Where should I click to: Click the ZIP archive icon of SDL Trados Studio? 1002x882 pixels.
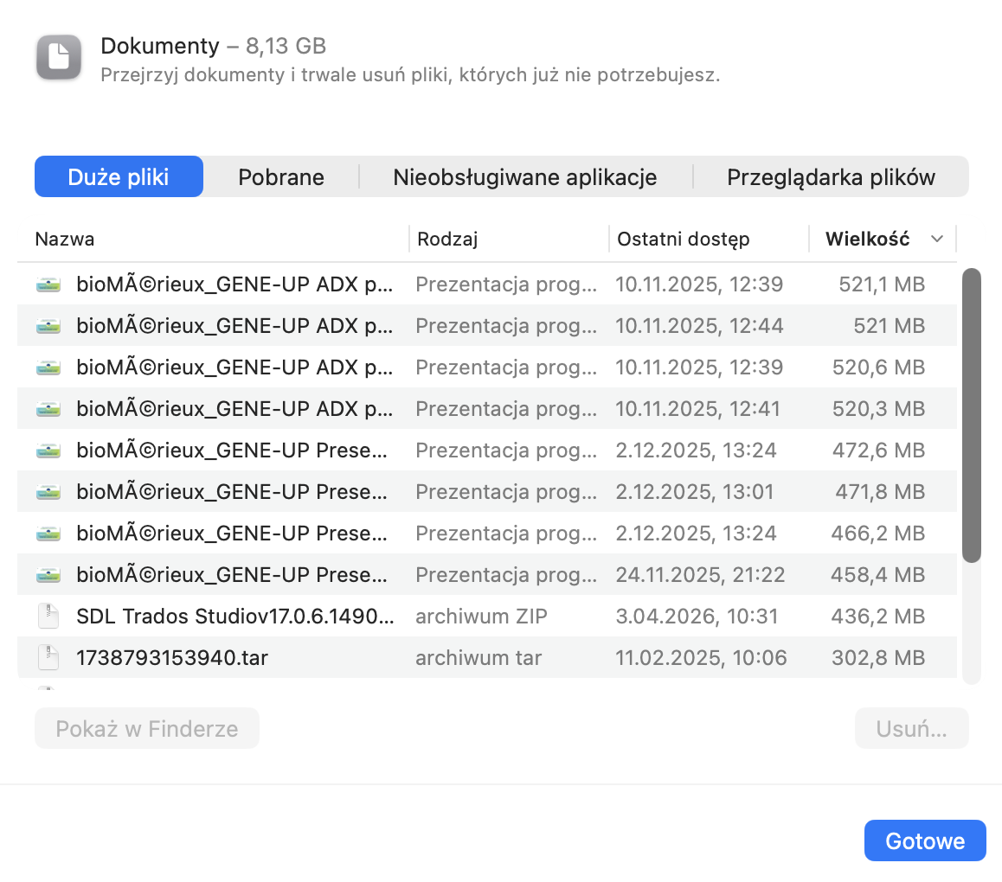[x=48, y=617]
